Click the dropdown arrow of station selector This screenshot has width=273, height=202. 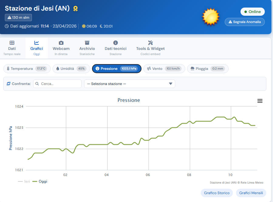[x=170, y=84]
